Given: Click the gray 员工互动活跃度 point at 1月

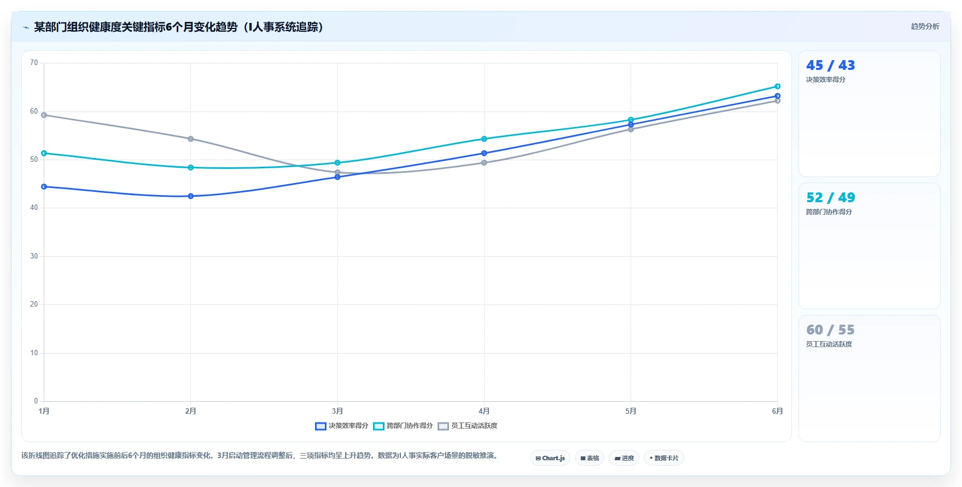Looking at the screenshot, I should 44,115.
